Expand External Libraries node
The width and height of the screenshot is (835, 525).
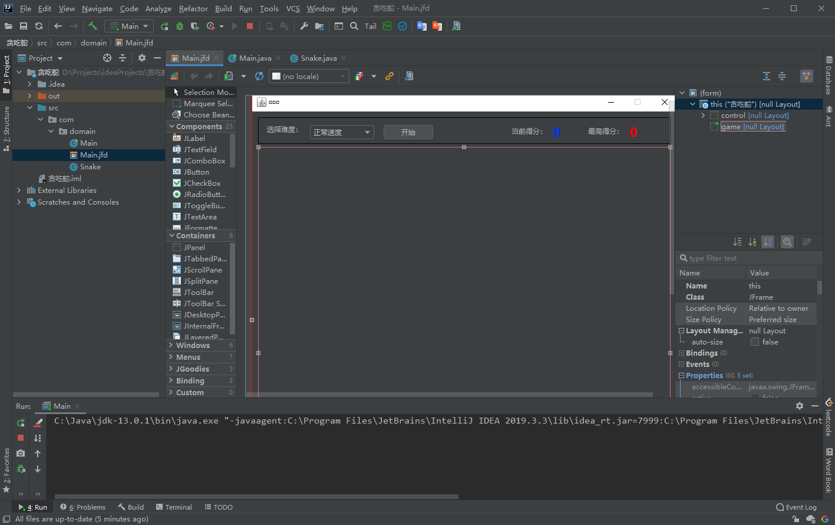click(19, 191)
